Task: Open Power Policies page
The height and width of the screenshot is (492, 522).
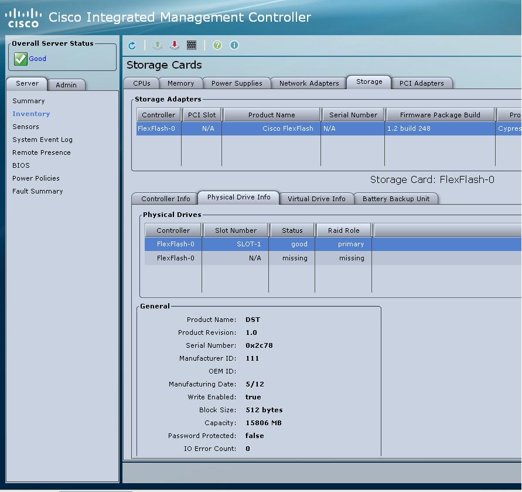Action: pos(36,178)
